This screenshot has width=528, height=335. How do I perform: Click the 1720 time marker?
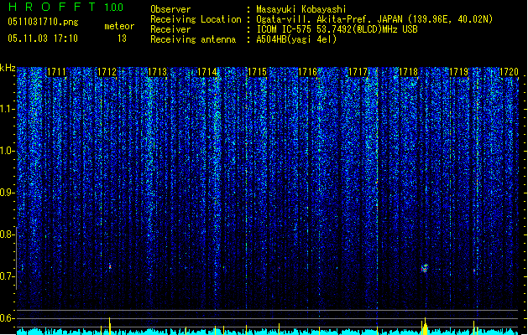click(509, 72)
